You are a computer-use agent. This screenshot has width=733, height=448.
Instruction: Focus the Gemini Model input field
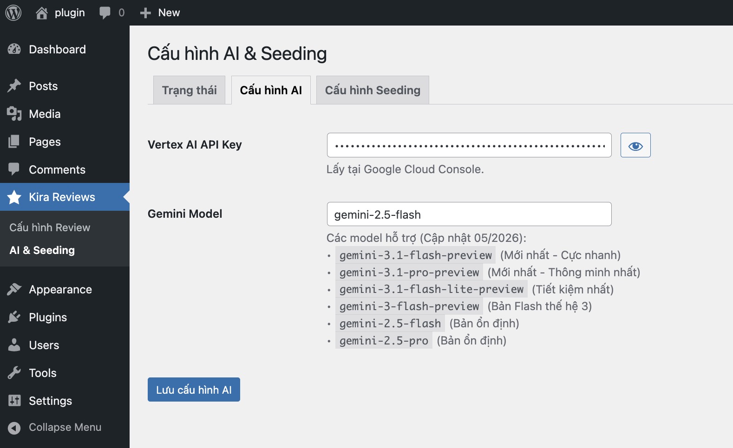pyautogui.click(x=469, y=214)
